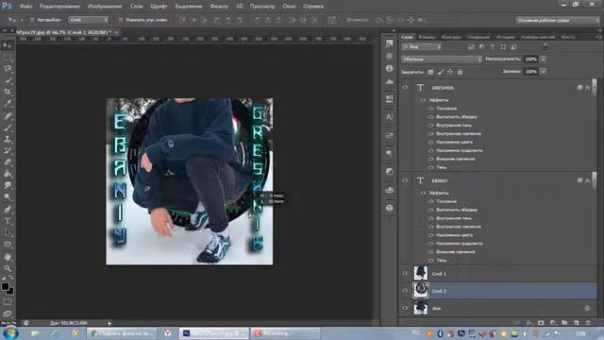Open the Заливка fill dropdown arrow

pos(543,72)
